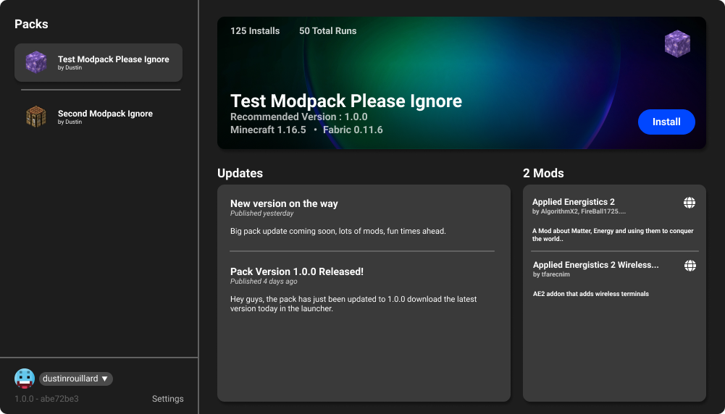Image resolution: width=725 pixels, height=414 pixels.
Task: Open the "New version on the way" update
Action: point(284,204)
